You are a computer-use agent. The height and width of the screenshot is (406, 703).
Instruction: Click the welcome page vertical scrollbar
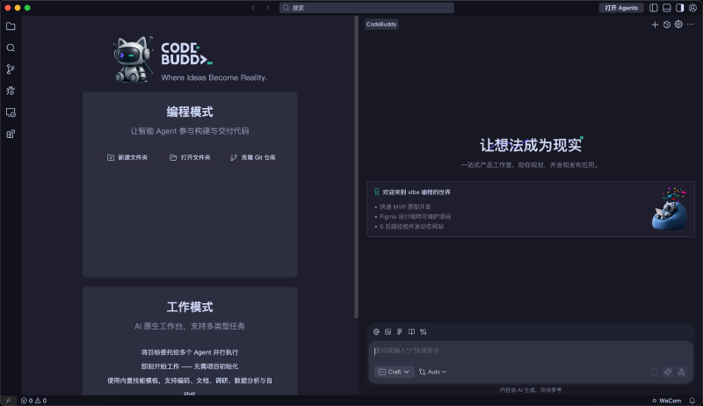coord(357,167)
